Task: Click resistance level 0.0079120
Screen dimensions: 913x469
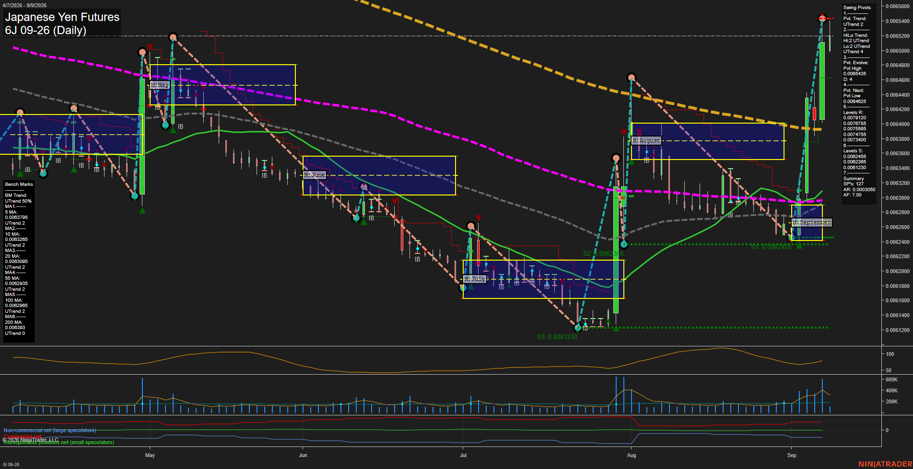Action: [855, 118]
